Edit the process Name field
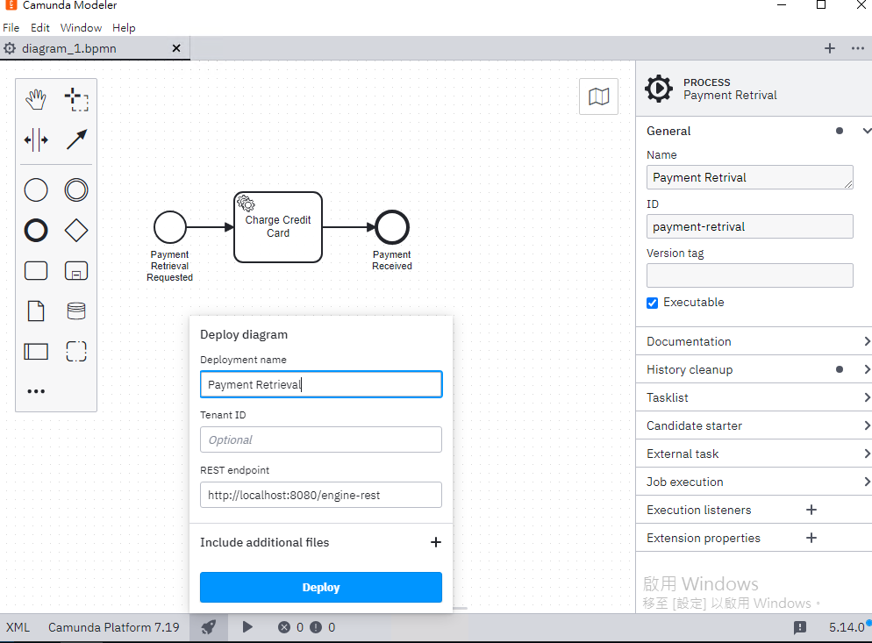872x643 pixels. pyautogui.click(x=750, y=177)
